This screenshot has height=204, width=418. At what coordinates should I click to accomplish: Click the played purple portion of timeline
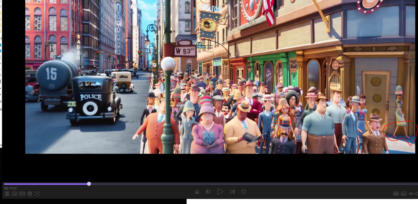pyautogui.click(x=45, y=184)
